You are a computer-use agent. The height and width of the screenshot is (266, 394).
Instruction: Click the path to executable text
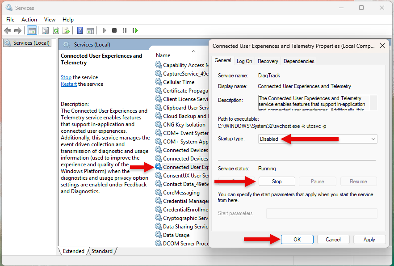click(x=272, y=126)
